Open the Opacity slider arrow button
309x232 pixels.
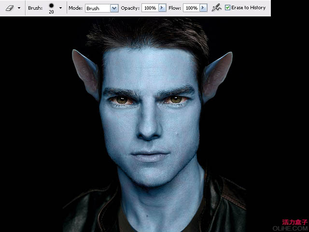[162, 8]
